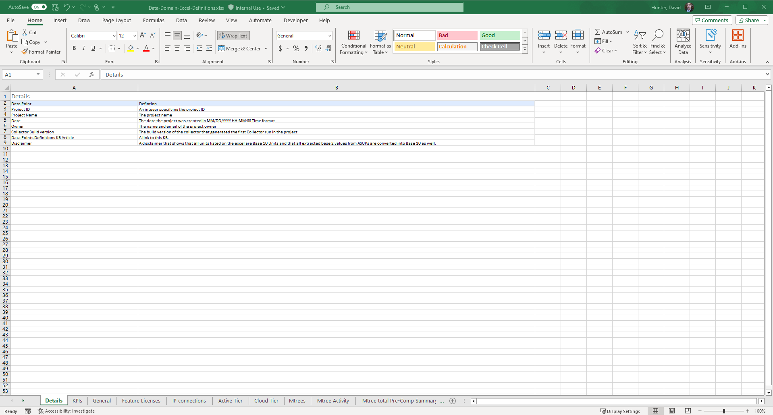Switch to the Formulas ribbon tab
The image size is (773, 415).
tap(154, 20)
